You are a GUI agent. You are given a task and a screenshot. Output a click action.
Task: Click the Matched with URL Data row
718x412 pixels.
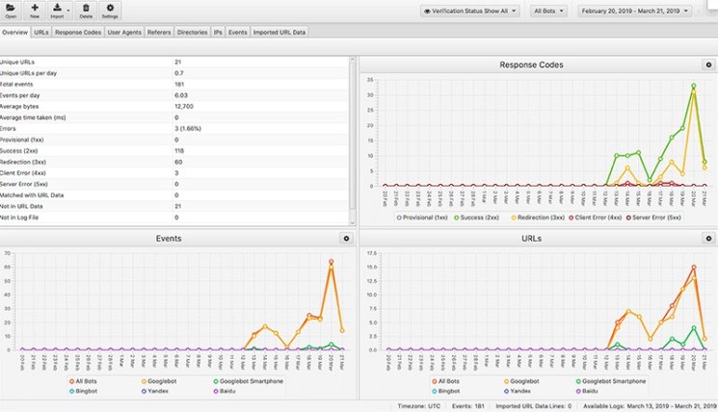pos(174,195)
